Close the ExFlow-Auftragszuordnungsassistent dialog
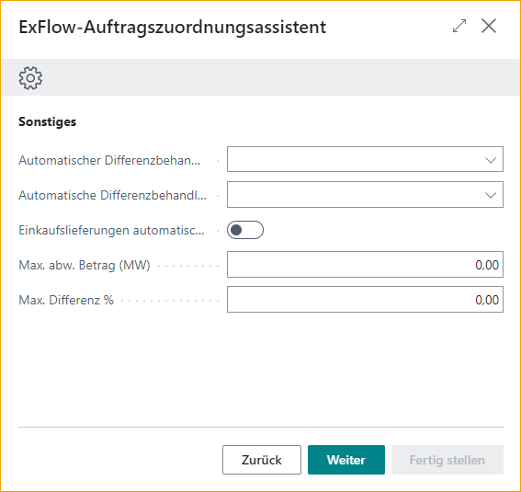This screenshot has width=521, height=492. click(489, 26)
